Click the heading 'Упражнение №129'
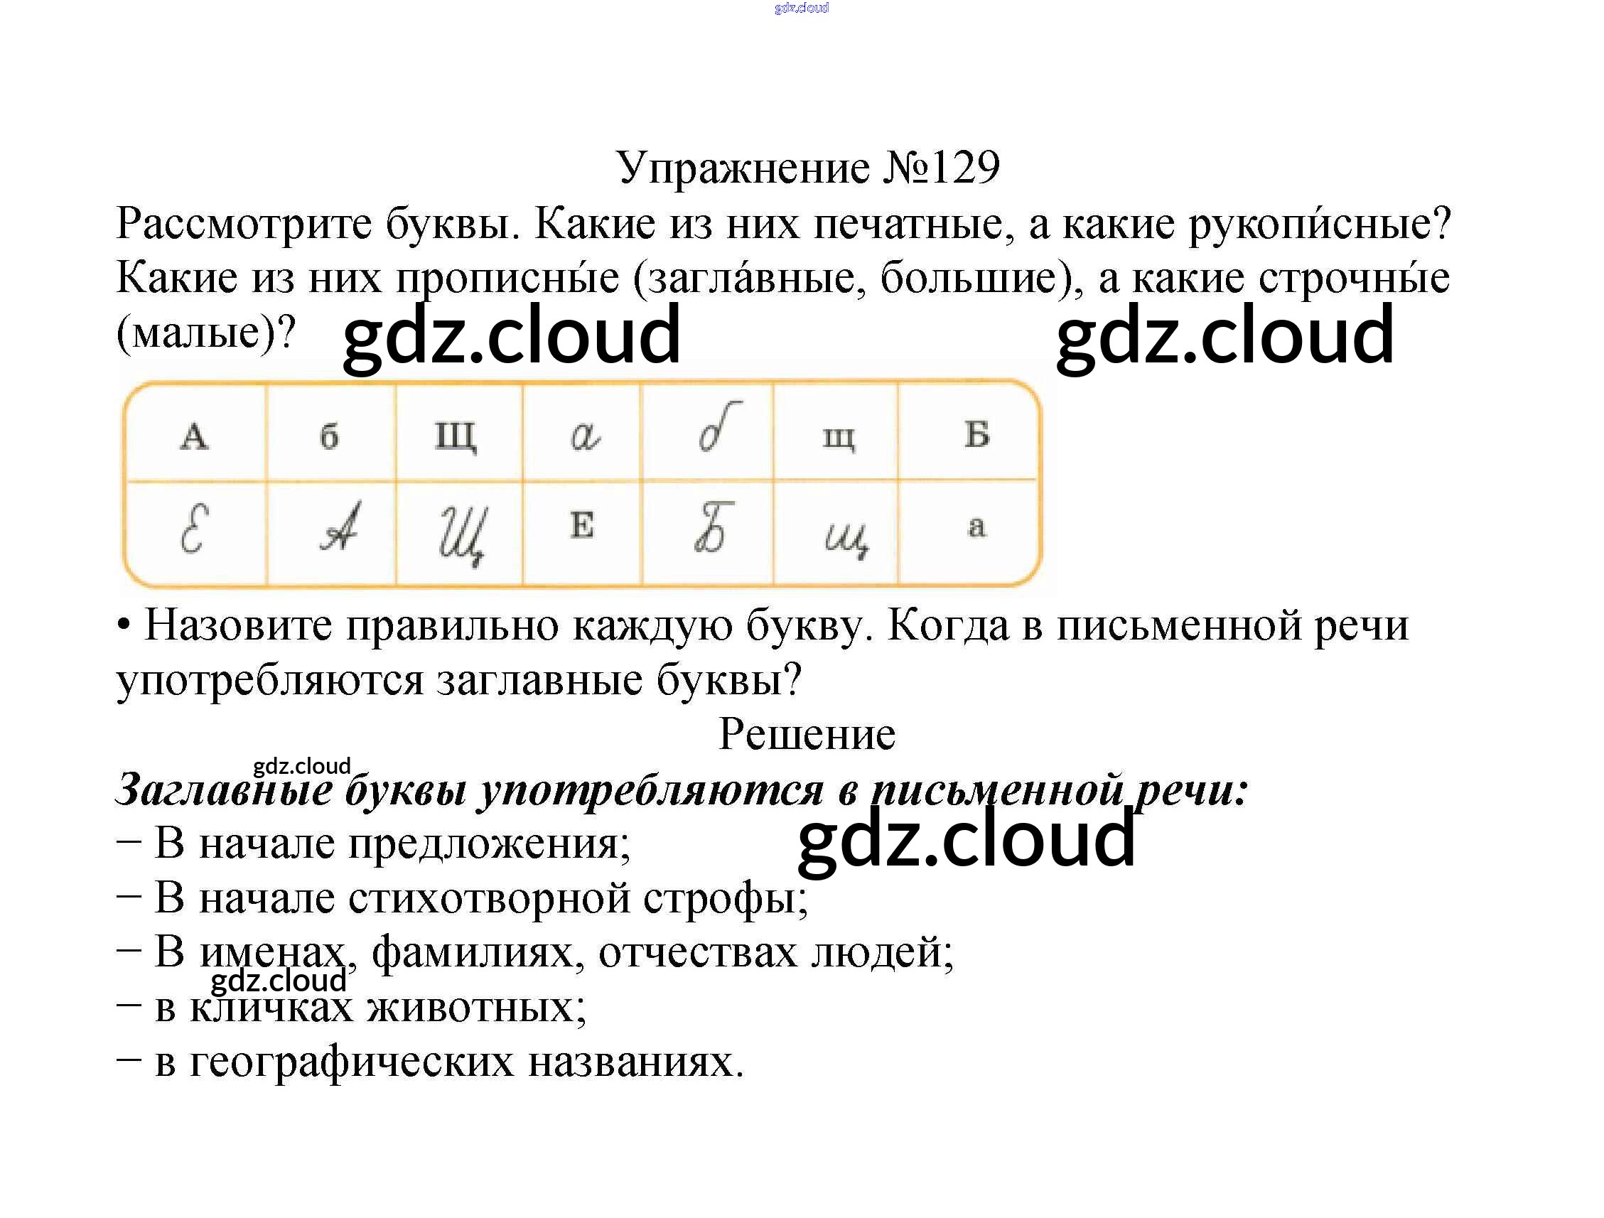This screenshot has width=1604, height=1218. (x=808, y=168)
